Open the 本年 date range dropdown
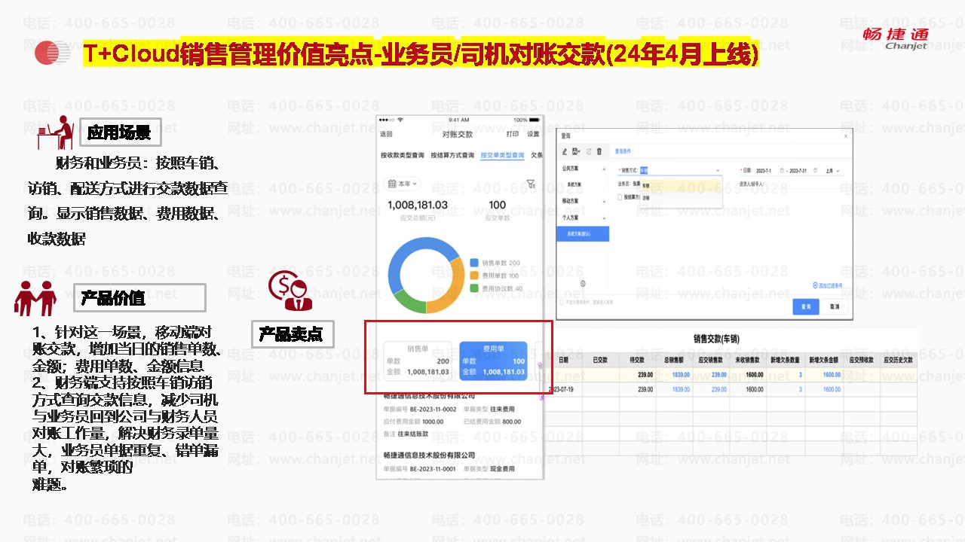 click(403, 184)
